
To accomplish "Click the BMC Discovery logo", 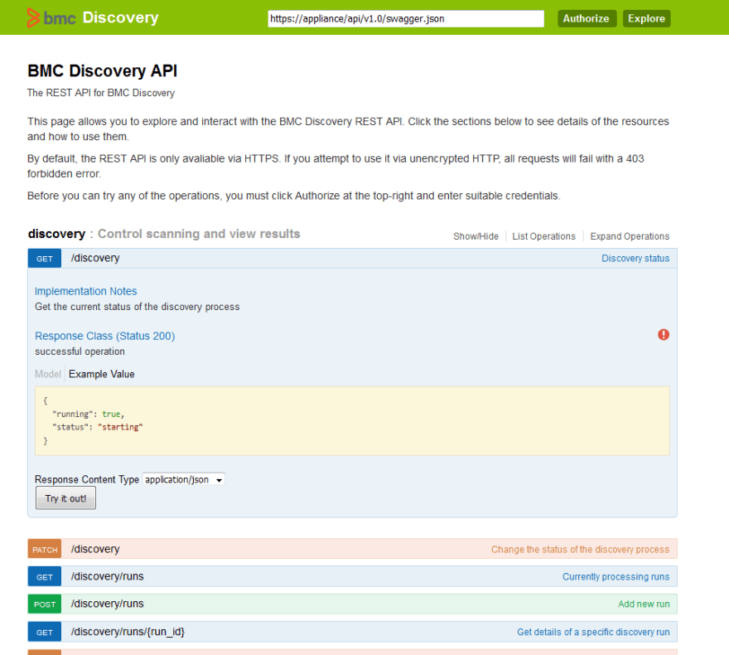I will coord(93,17).
